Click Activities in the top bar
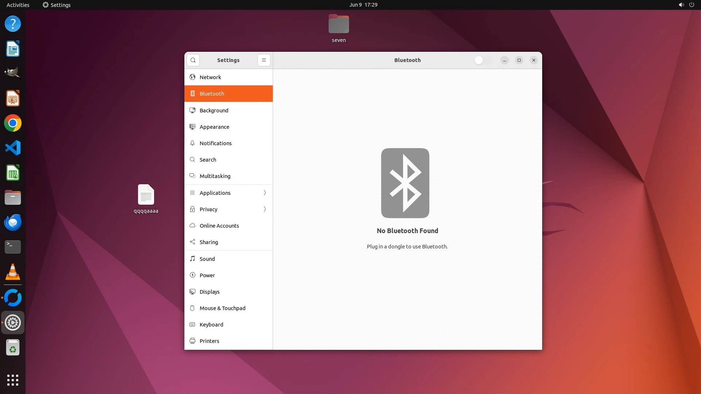 (x=18, y=5)
